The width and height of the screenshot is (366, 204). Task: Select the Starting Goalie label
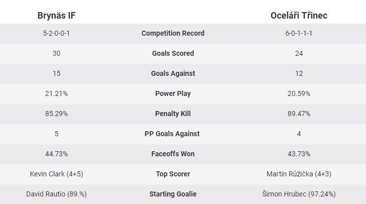click(173, 194)
